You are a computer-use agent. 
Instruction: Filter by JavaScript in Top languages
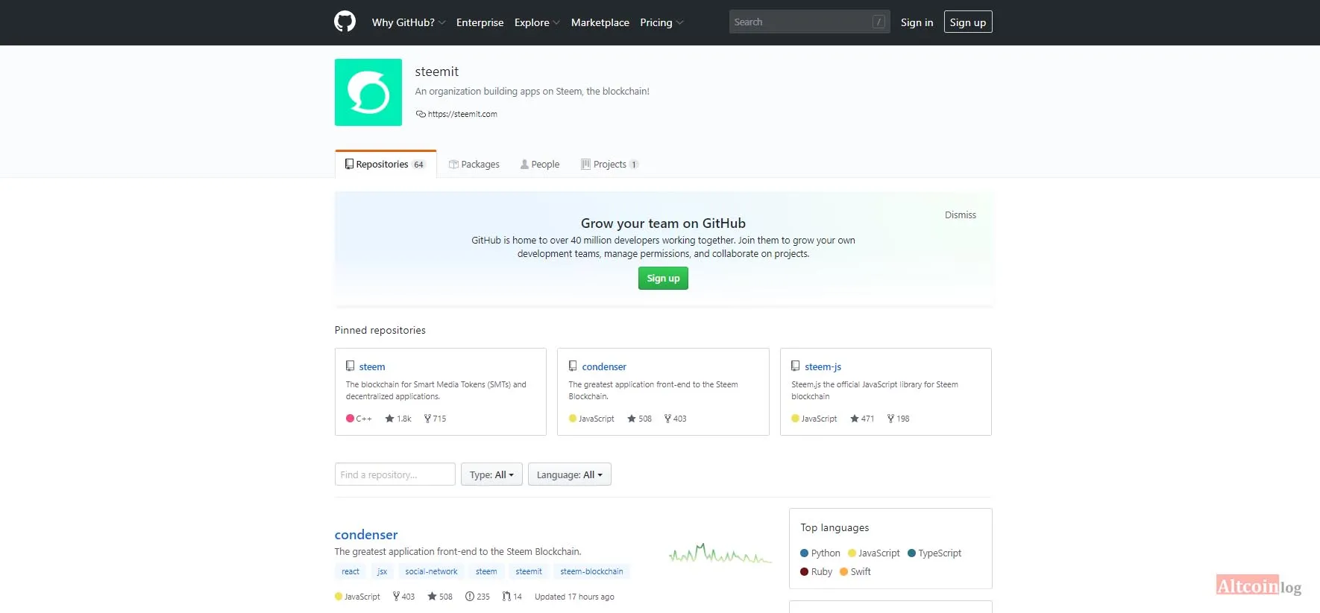pos(874,553)
